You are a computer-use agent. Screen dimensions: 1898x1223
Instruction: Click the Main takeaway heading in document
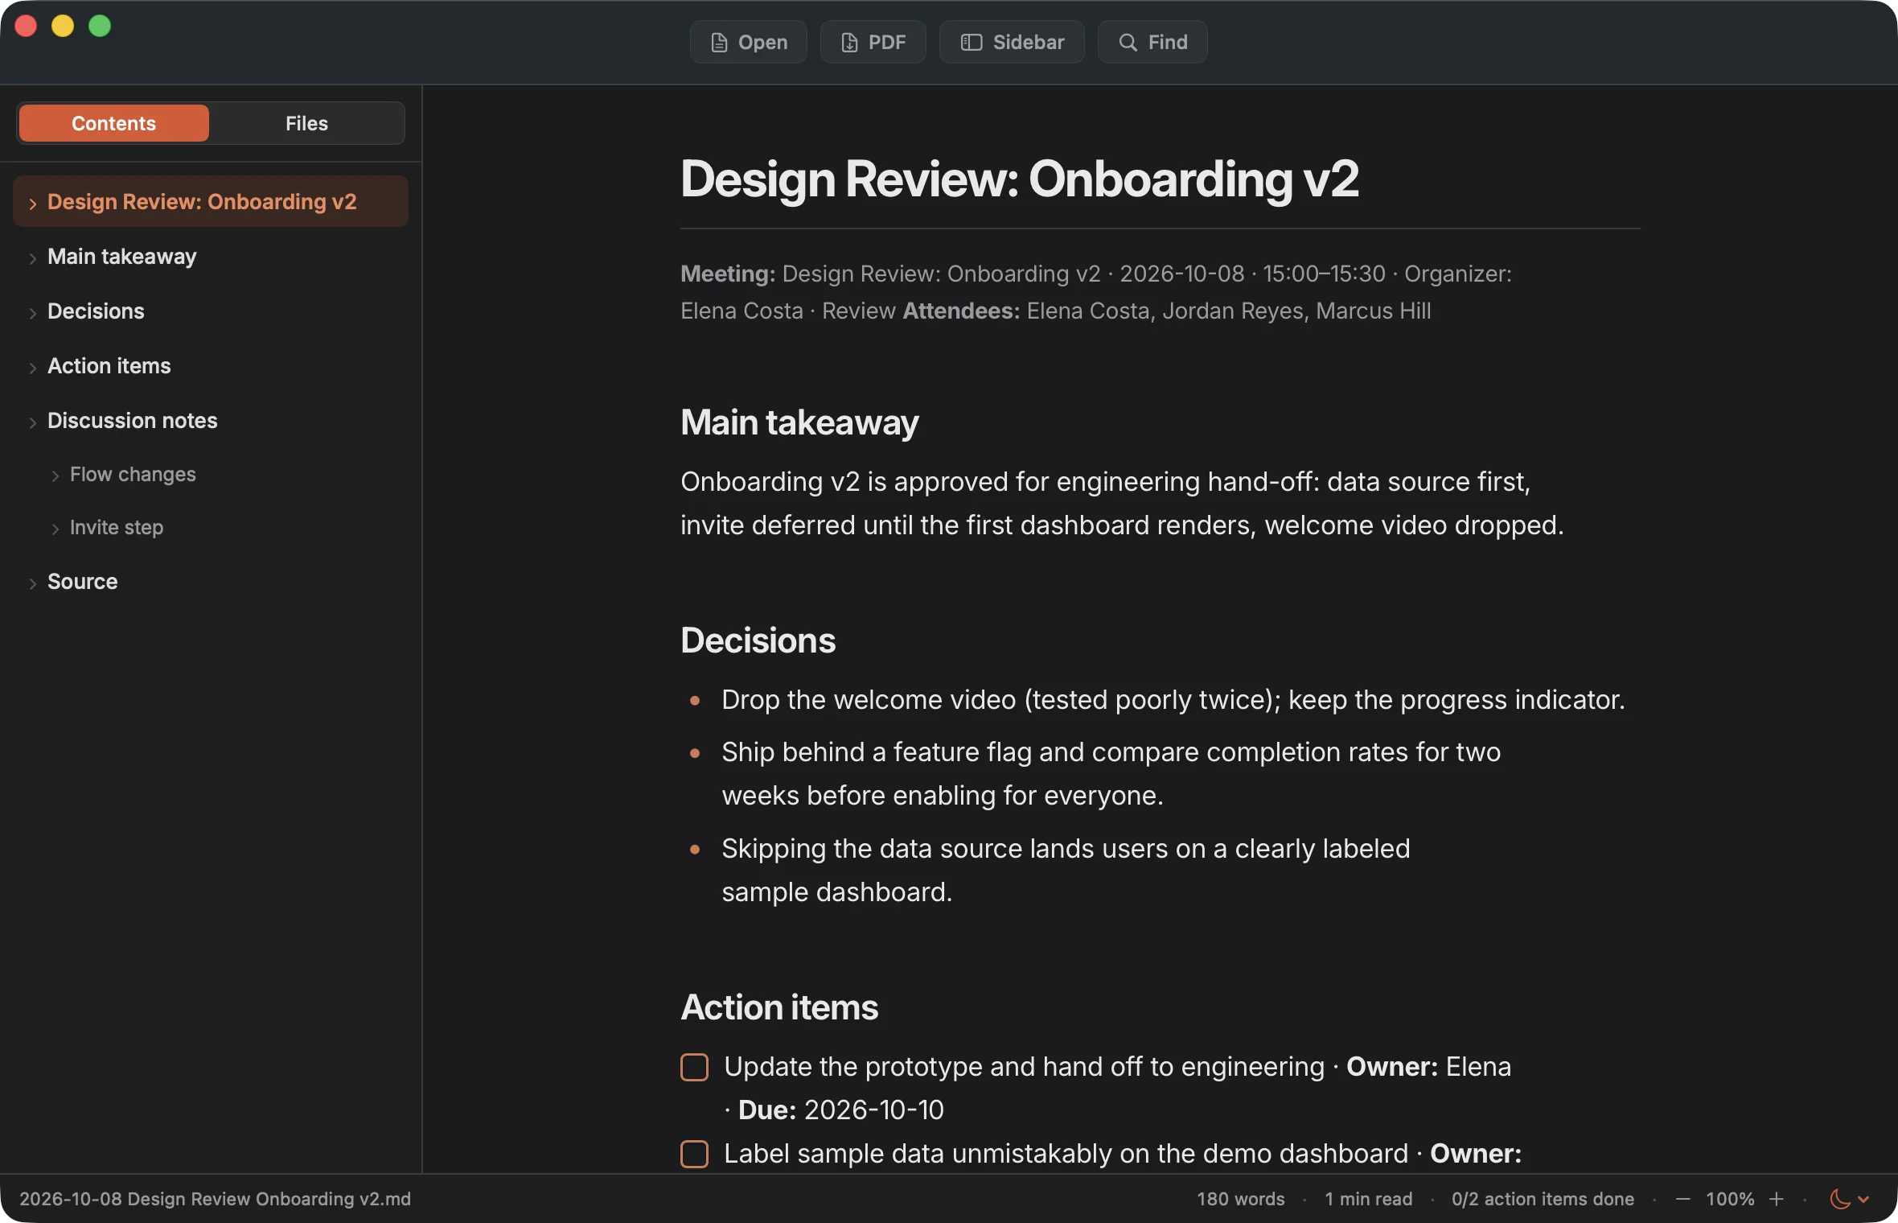tap(799, 422)
